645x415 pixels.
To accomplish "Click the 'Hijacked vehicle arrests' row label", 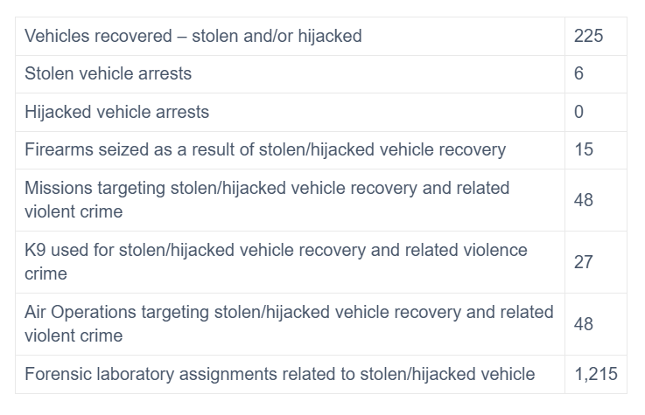I will pyautogui.click(x=116, y=112).
